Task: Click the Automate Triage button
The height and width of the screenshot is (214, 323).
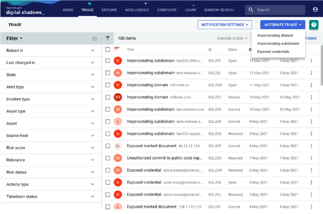Action: (x=283, y=25)
